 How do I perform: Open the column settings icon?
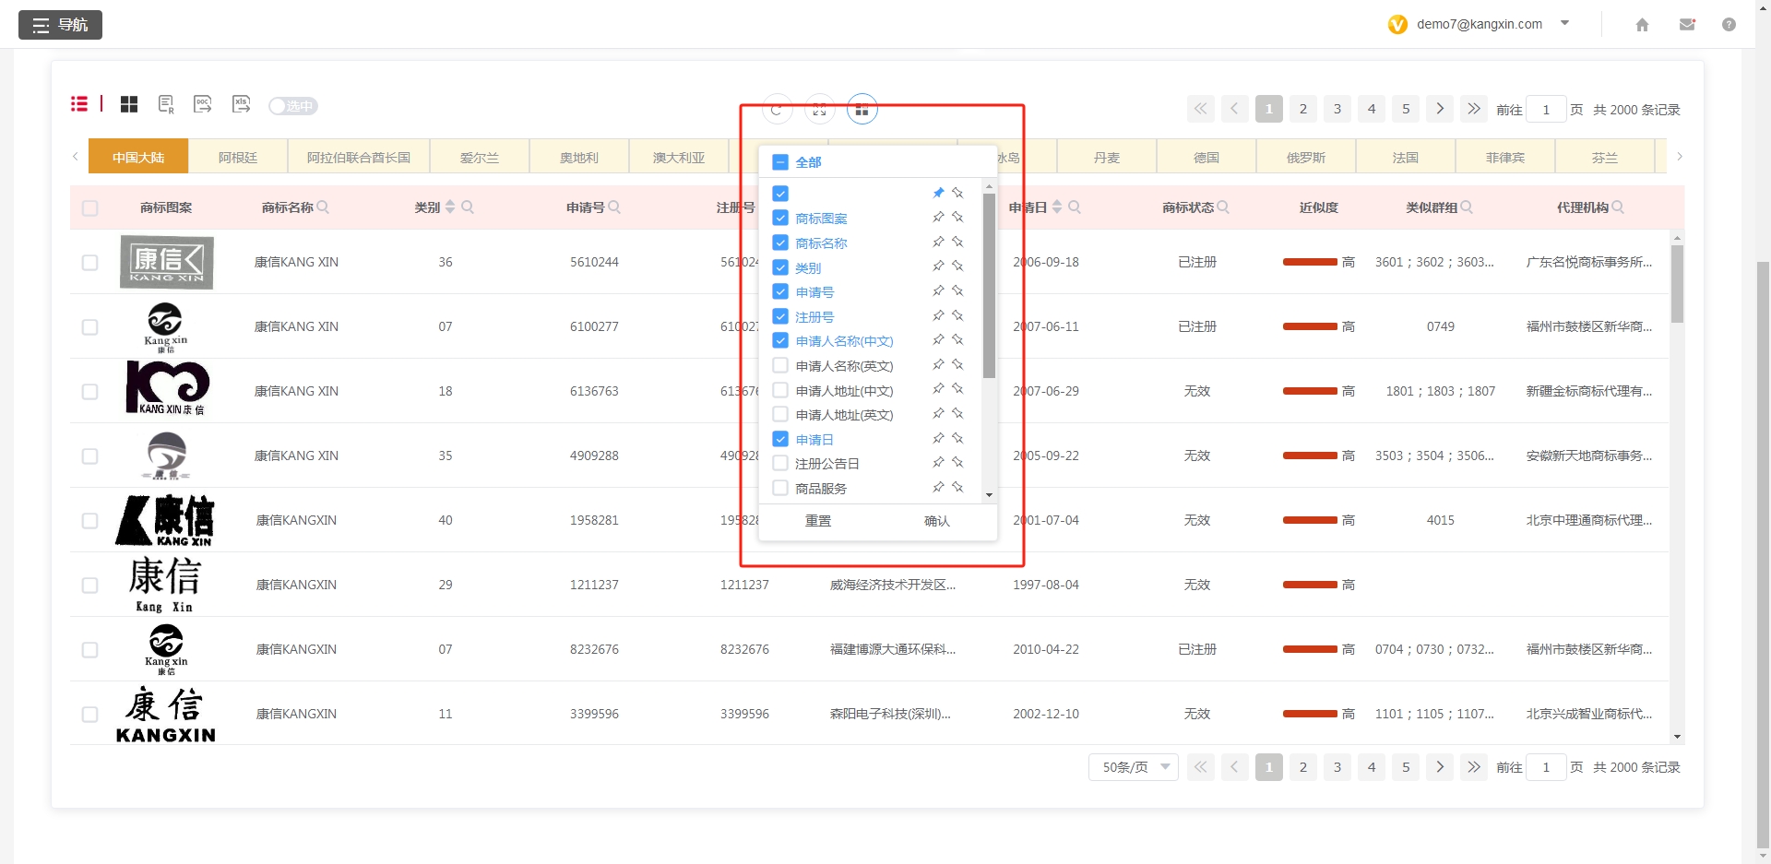[862, 109]
